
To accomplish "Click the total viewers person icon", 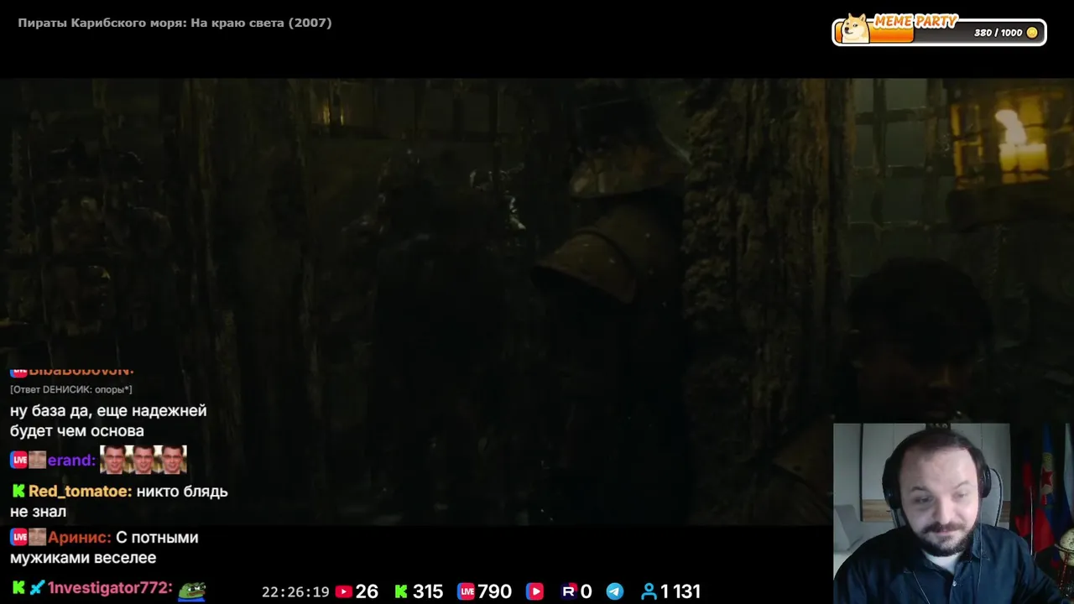I will 649,591.
